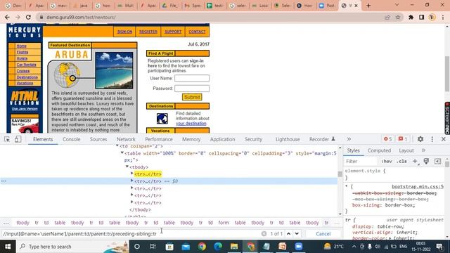This screenshot has height=253, width=450.
Task: Open a new browser tab
Action: coord(368,6)
